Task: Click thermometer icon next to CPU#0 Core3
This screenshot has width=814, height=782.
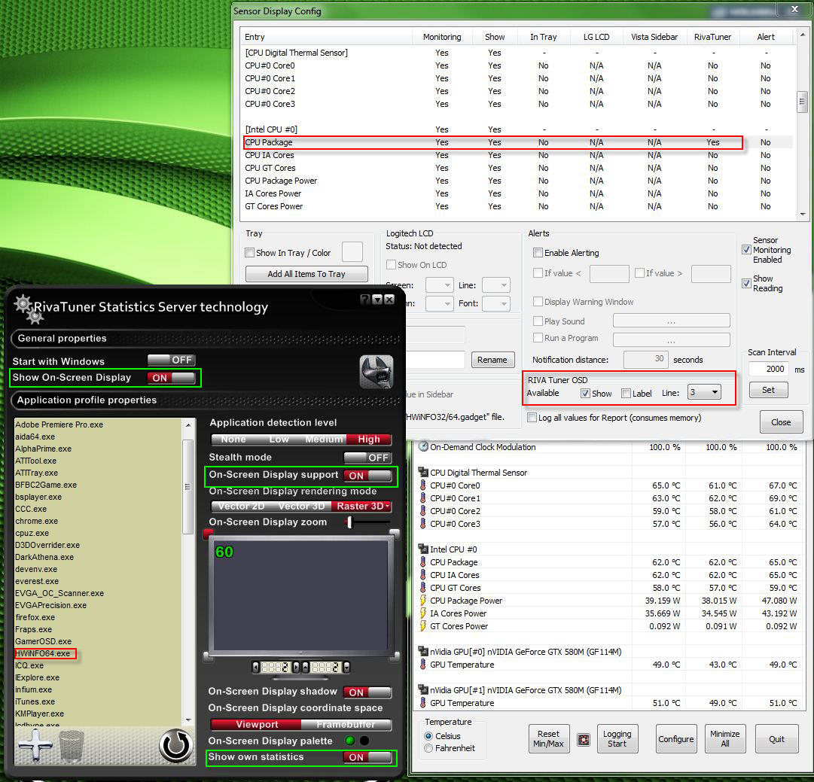Action: [422, 524]
